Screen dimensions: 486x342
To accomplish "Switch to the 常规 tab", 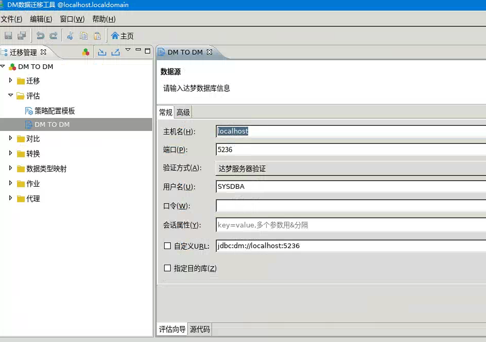I will coord(166,112).
